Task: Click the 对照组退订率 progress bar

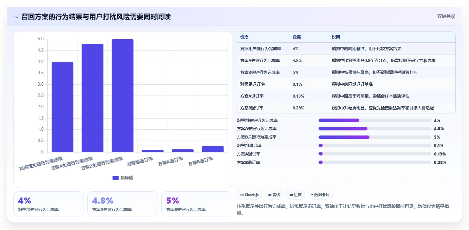Action: (375, 146)
